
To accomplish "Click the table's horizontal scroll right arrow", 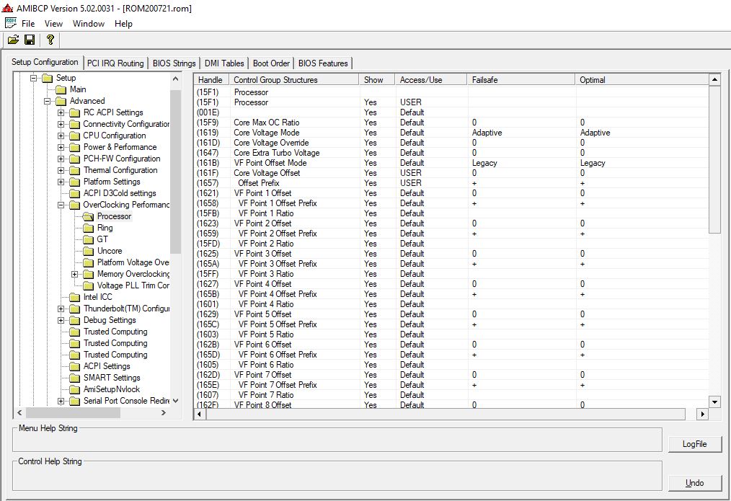I will [x=703, y=414].
